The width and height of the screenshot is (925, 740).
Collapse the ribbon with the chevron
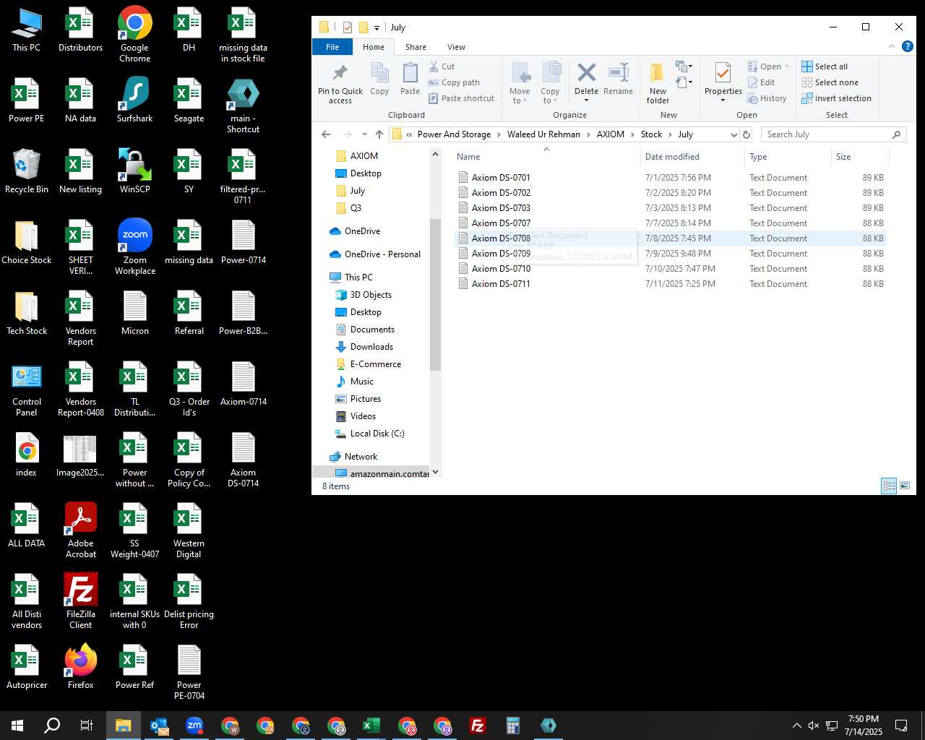891,47
